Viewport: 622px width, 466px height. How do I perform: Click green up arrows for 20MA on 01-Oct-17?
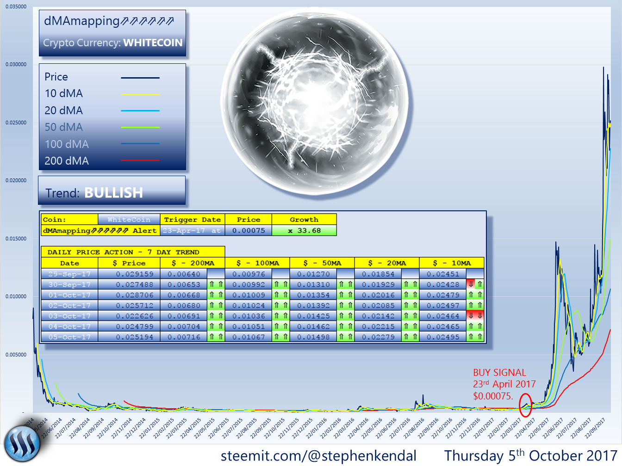(x=411, y=295)
